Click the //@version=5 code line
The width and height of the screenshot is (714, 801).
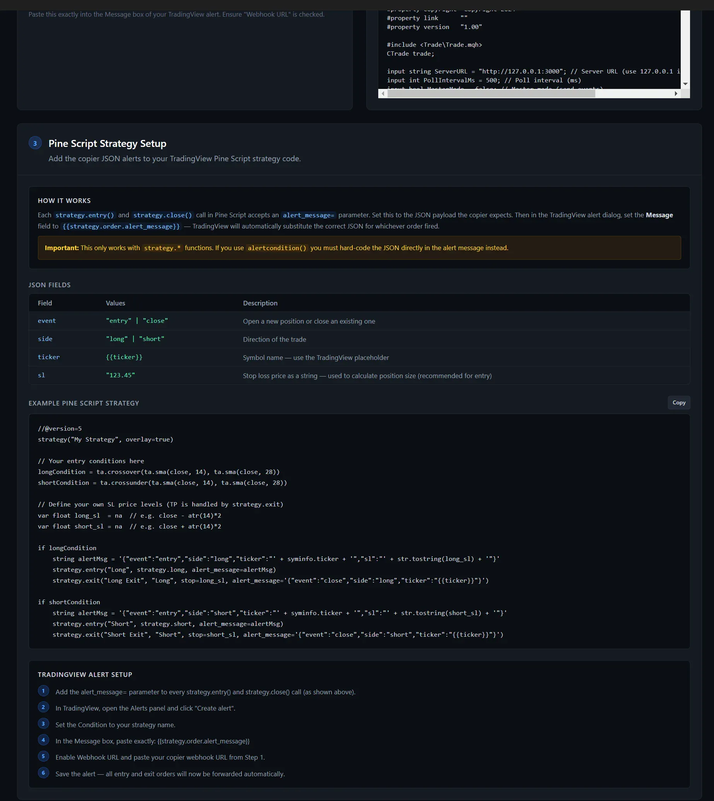click(60, 429)
